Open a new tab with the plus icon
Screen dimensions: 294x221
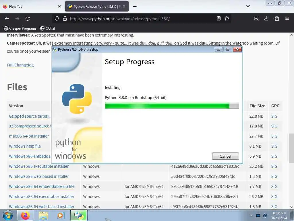point(135,7)
